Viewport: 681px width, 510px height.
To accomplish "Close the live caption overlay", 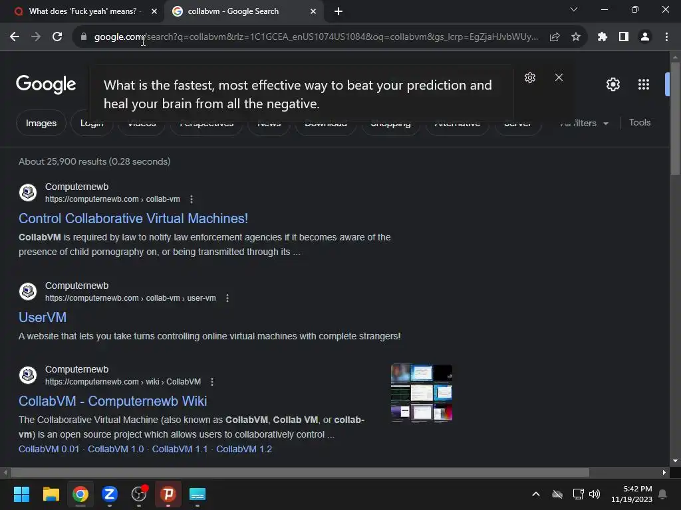I will click(x=559, y=78).
